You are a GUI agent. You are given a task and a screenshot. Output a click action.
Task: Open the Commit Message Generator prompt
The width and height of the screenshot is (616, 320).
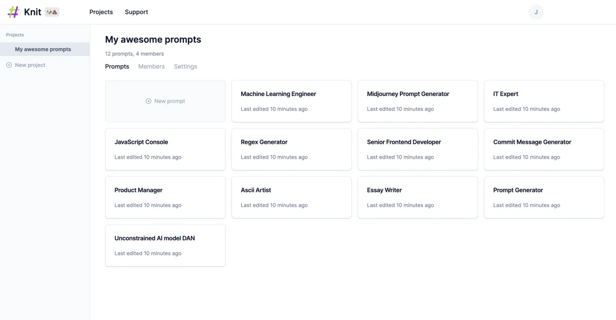(544, 149)
